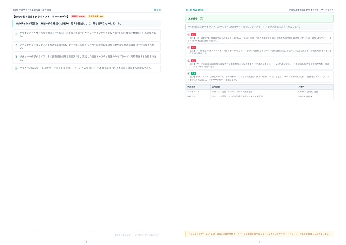Click the 'Webサーバ' cell in the table's first column
346x245 pixels.
tap(198, 96)
